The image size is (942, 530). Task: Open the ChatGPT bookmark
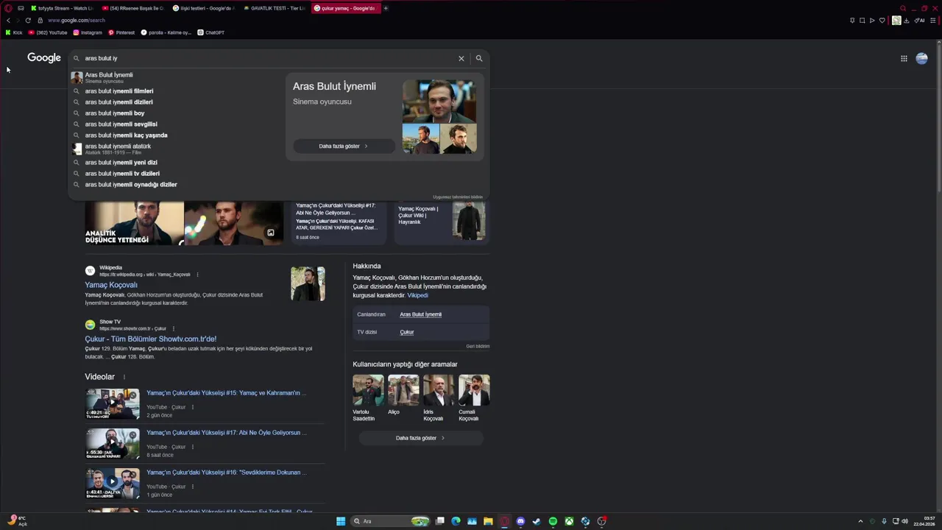pos(211,32)
